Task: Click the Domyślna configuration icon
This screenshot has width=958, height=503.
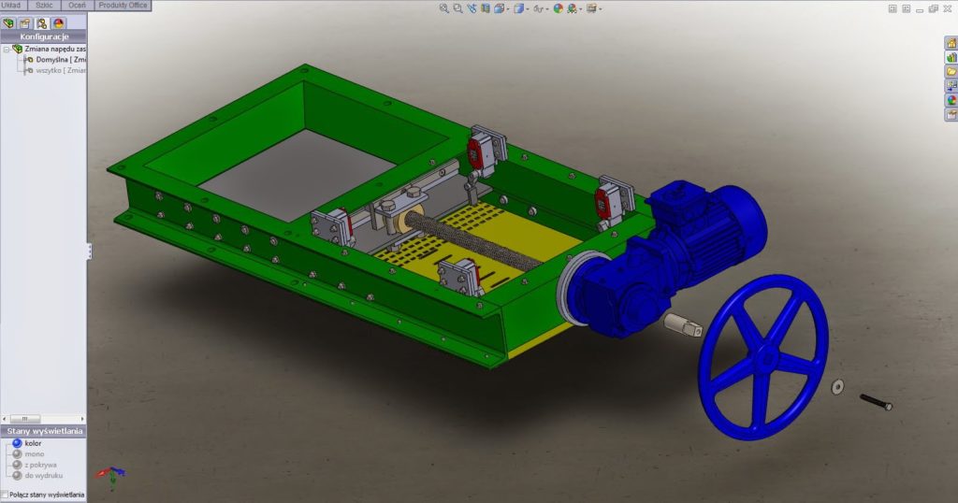Action: pyautogui.click(x=29, y=60)
